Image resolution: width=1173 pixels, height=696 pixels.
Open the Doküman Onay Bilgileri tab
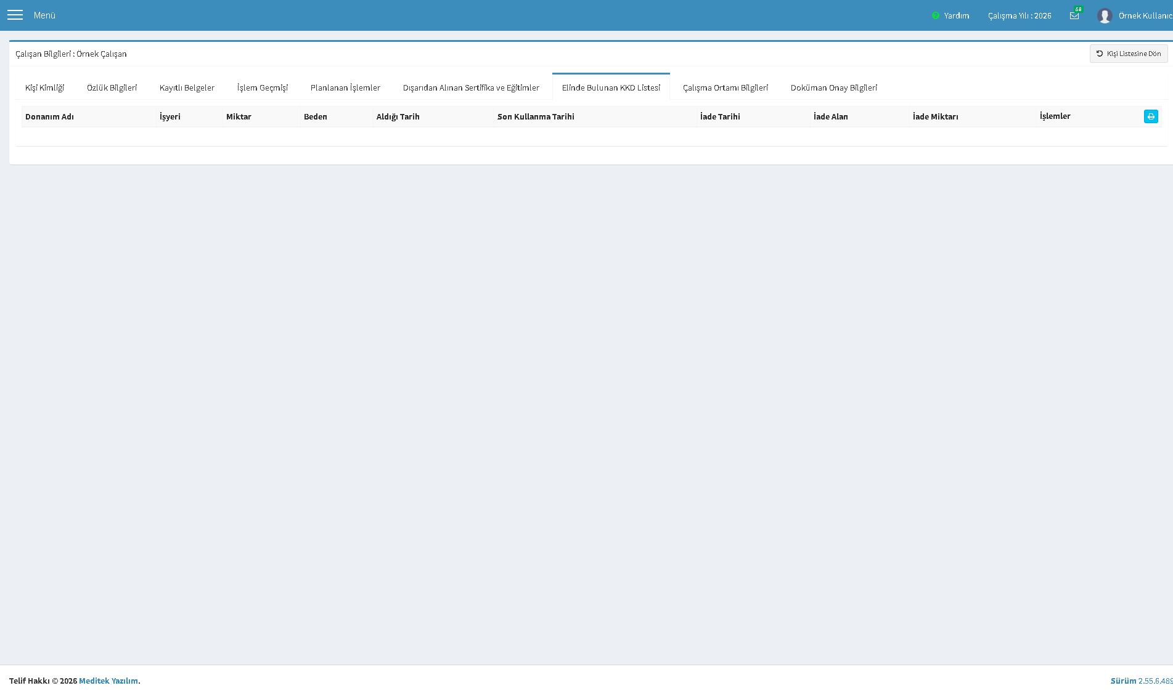(834, 87)
